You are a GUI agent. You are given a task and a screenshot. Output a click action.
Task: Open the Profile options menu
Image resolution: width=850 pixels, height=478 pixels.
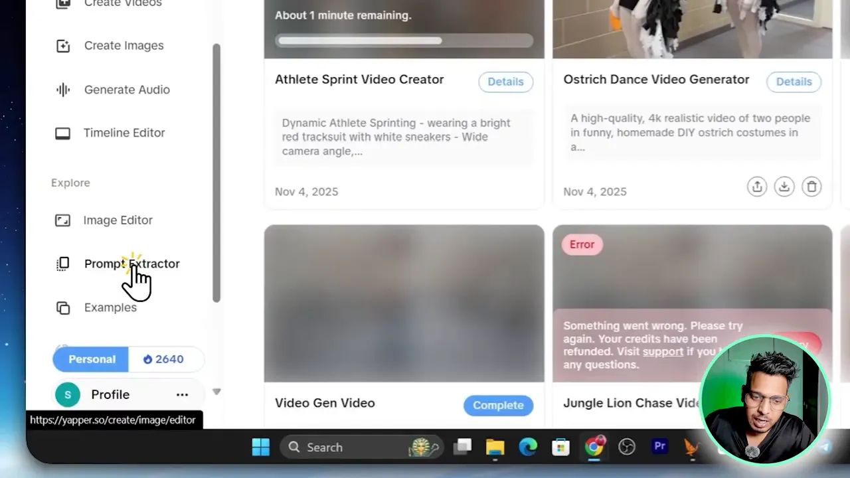tap(182, 394)
